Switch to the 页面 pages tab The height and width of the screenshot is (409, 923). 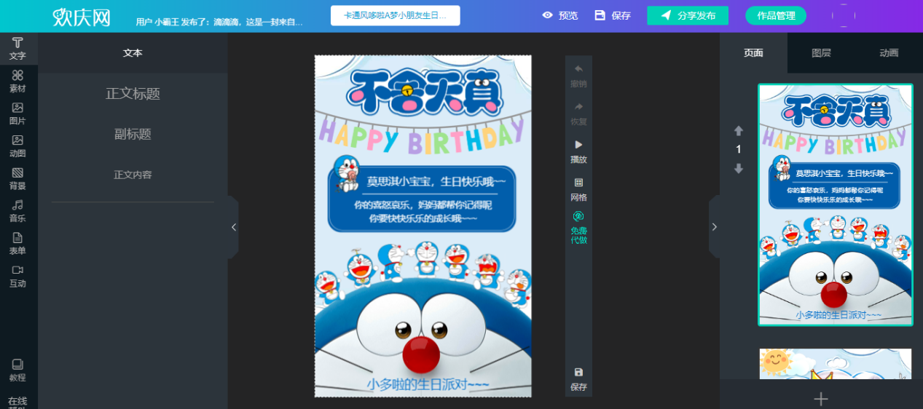point(753,52)
